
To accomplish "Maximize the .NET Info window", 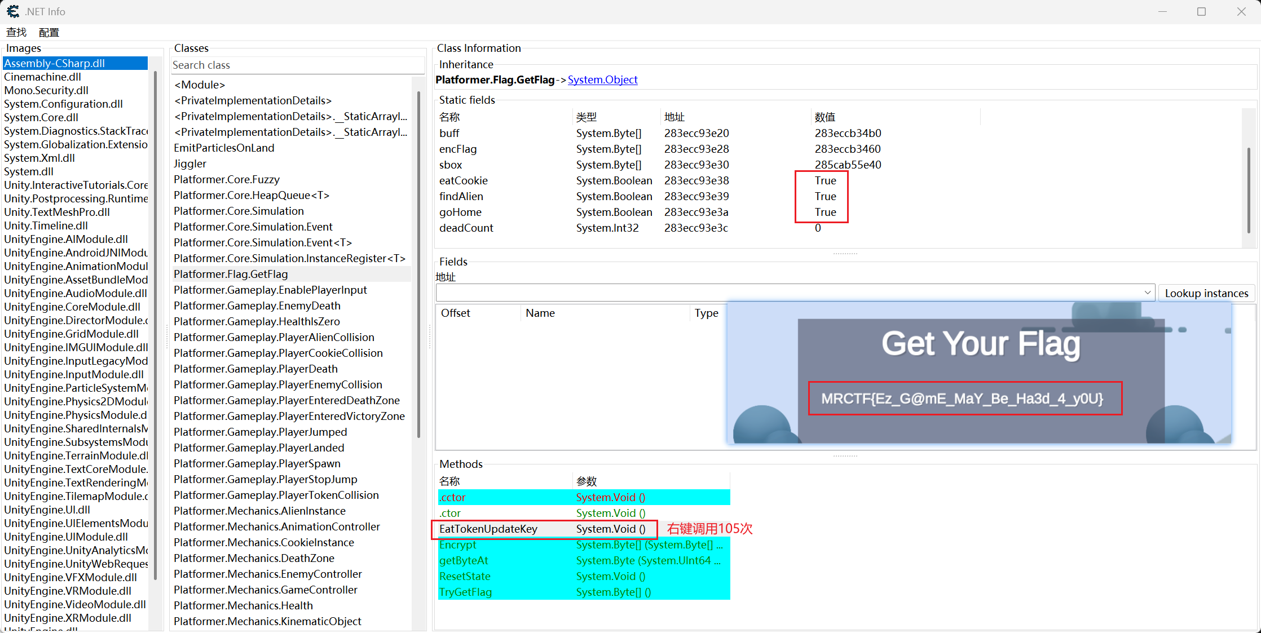I will click(x=1201, y=11).
